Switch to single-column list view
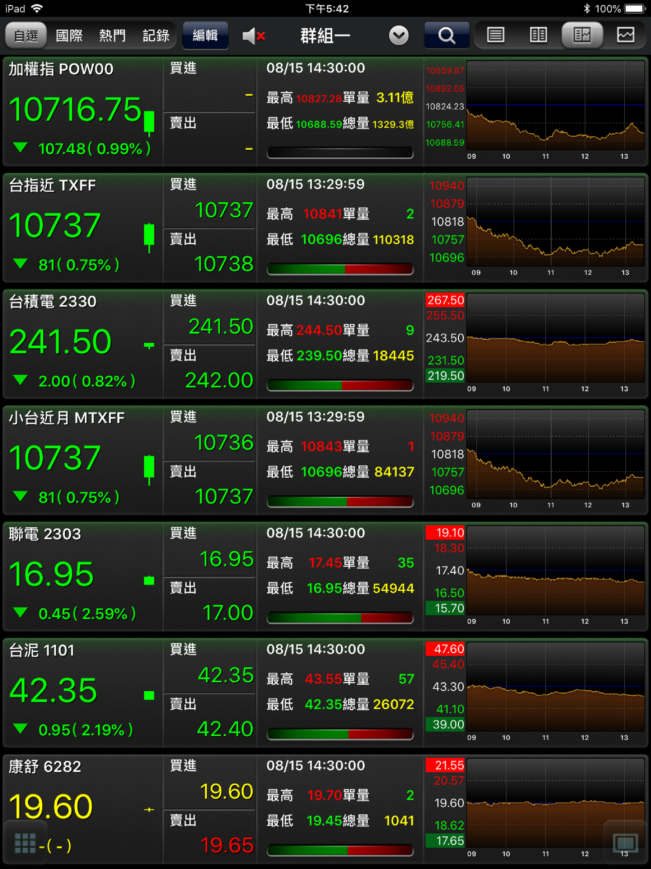651x869 pixels. [496, 35]
